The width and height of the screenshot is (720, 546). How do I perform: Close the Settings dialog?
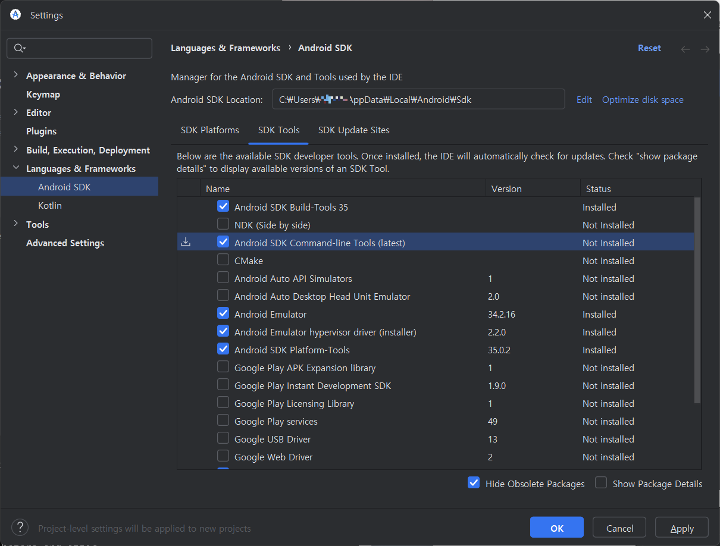(x=707, y=15)
